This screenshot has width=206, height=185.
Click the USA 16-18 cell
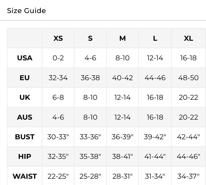coord(188,58)
